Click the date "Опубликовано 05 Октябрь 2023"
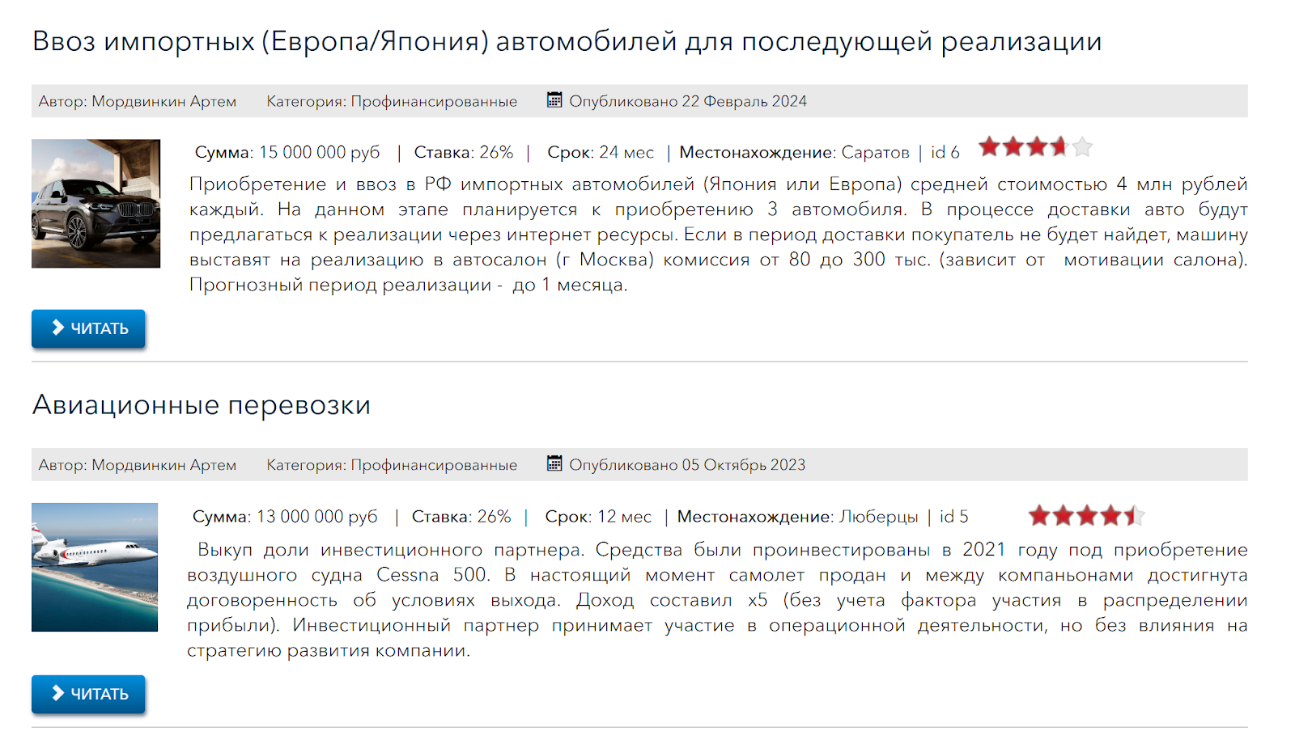Screen dimensions: 1295x744 click(687, 465)
